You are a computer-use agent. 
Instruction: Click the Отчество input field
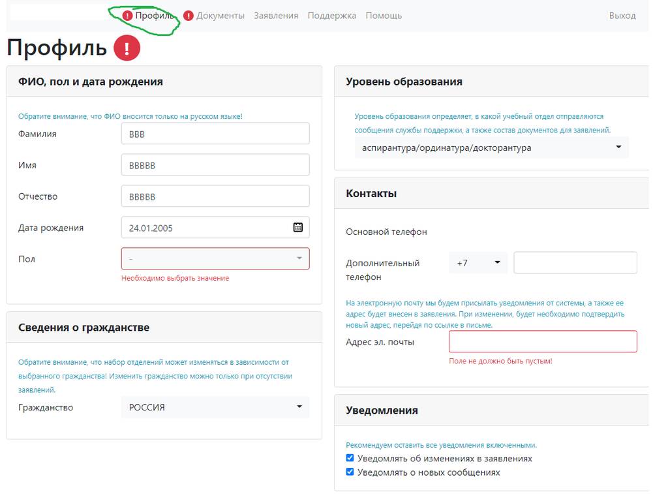tap(215, 196)
